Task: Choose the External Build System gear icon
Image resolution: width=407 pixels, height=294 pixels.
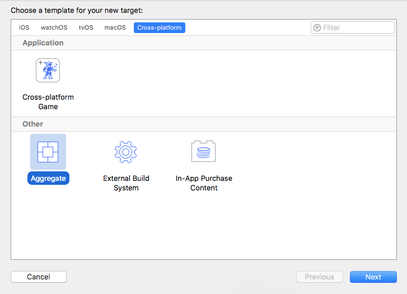Action: 126,151
